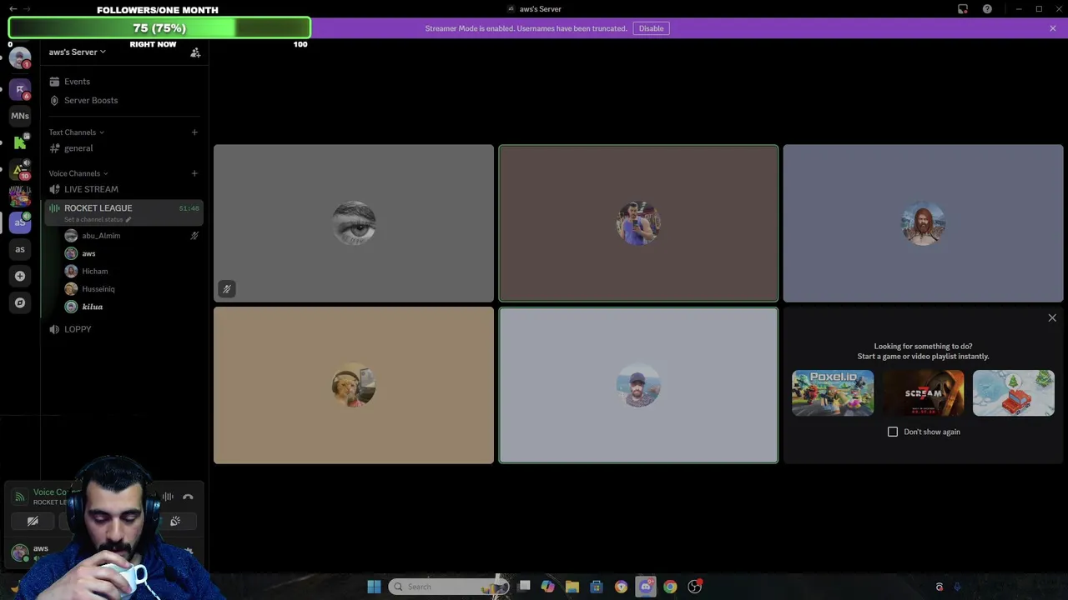Create voice channel with plus icon
1068x600 pixels.
pos(194,173)
